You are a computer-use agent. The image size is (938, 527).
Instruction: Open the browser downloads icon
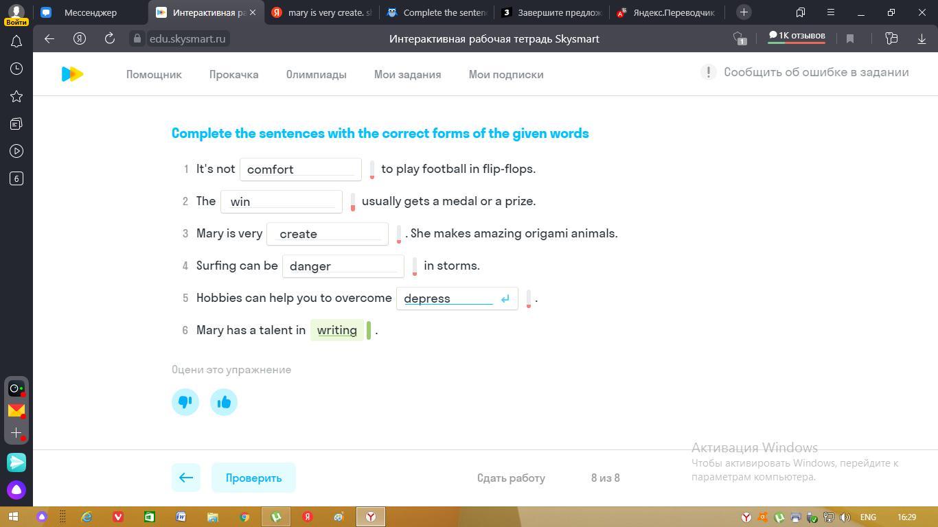(922, 39)
